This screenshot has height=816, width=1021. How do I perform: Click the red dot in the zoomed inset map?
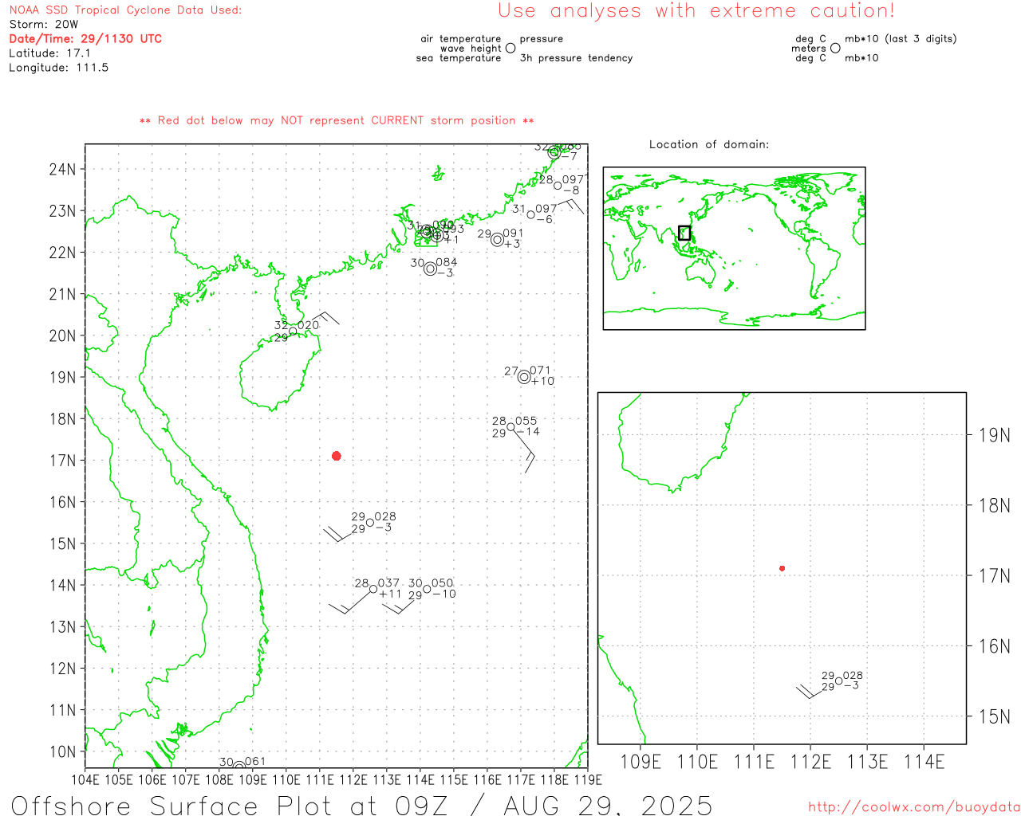pos(782,568)
